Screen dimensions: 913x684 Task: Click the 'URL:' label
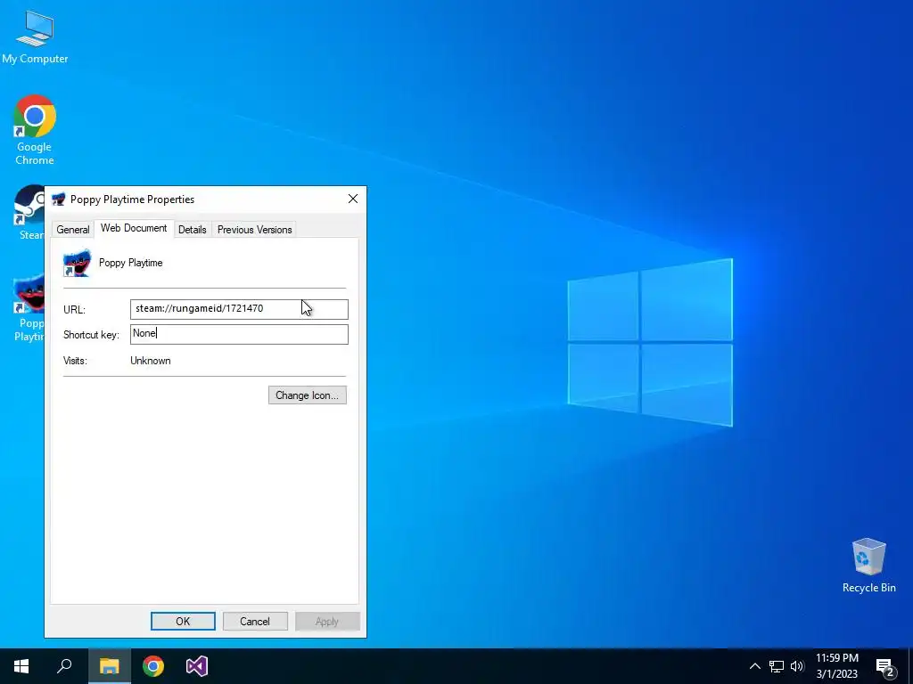(74, 310)
